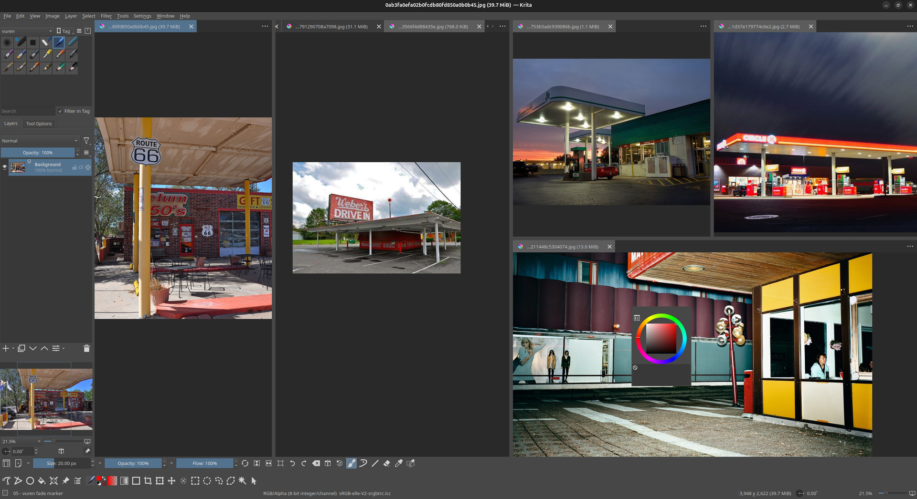Select the Crop tool in the toolbox
917x499 pixels.
point(148,481)
